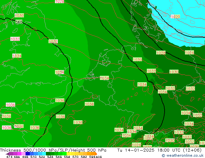Open the weatheronline.co.uk copyright link
This screenshot has width=205, height=158.
[183, 155]
